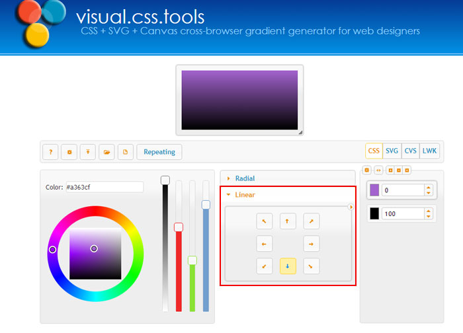Select the highlighted down arrow direction

tap(288, 266)
